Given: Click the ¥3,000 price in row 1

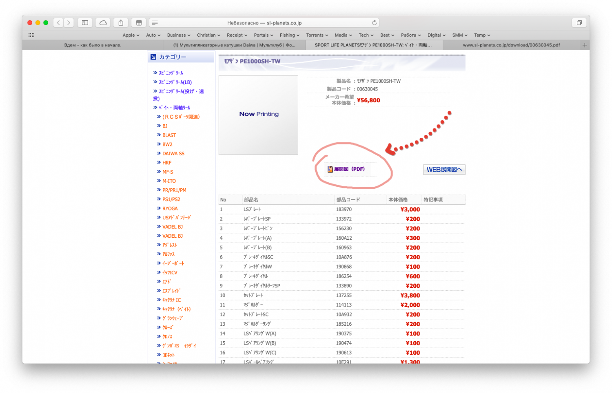Looking at the screenshot, I should (x=410, y=210).
